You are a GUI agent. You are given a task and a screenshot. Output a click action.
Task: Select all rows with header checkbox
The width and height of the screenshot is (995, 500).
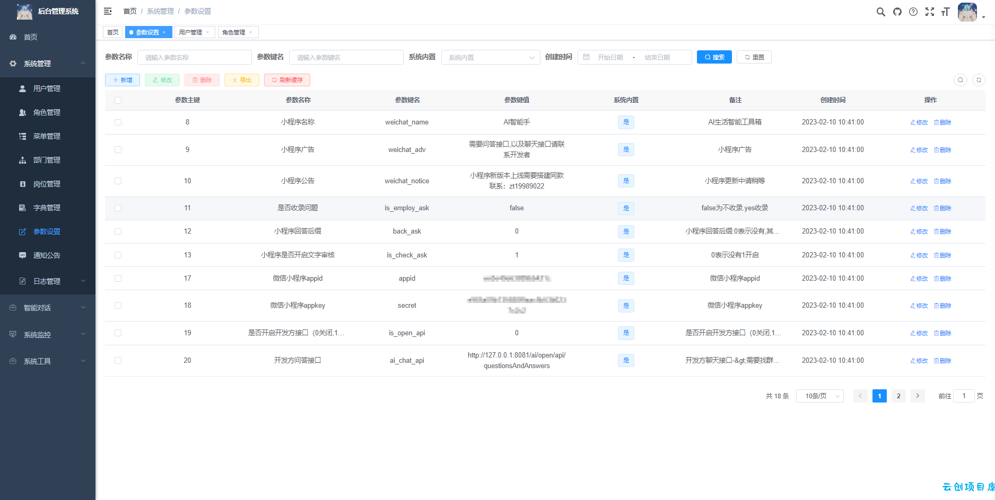118,100
